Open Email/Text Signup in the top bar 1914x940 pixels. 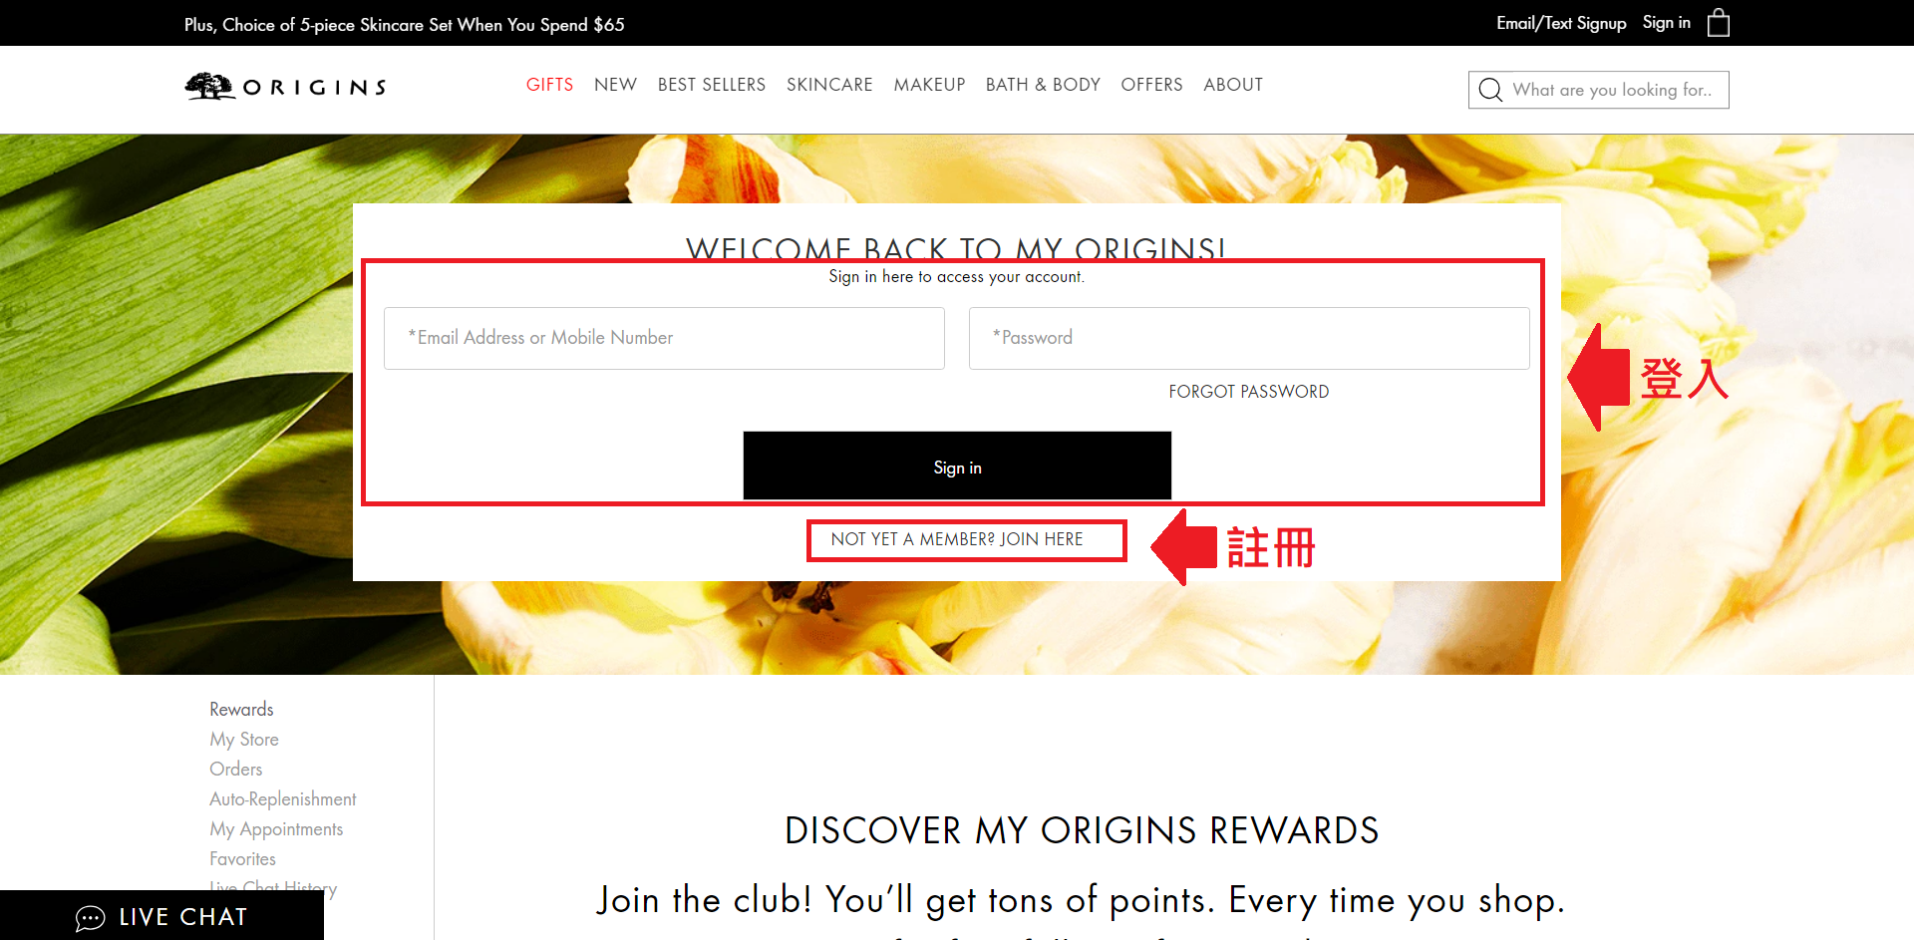click(x=1561, y=23)
